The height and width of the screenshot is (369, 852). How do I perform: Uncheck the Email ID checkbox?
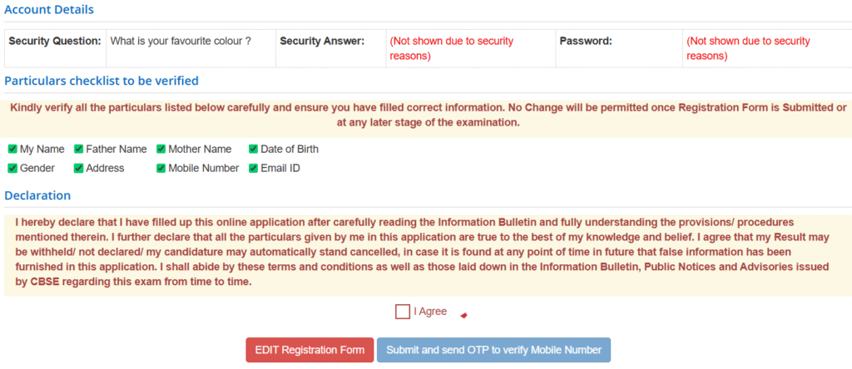253,168
